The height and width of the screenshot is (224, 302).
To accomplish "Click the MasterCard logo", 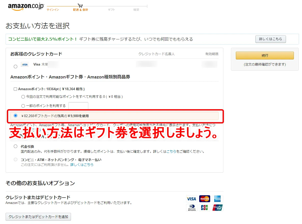I will 205,199.
